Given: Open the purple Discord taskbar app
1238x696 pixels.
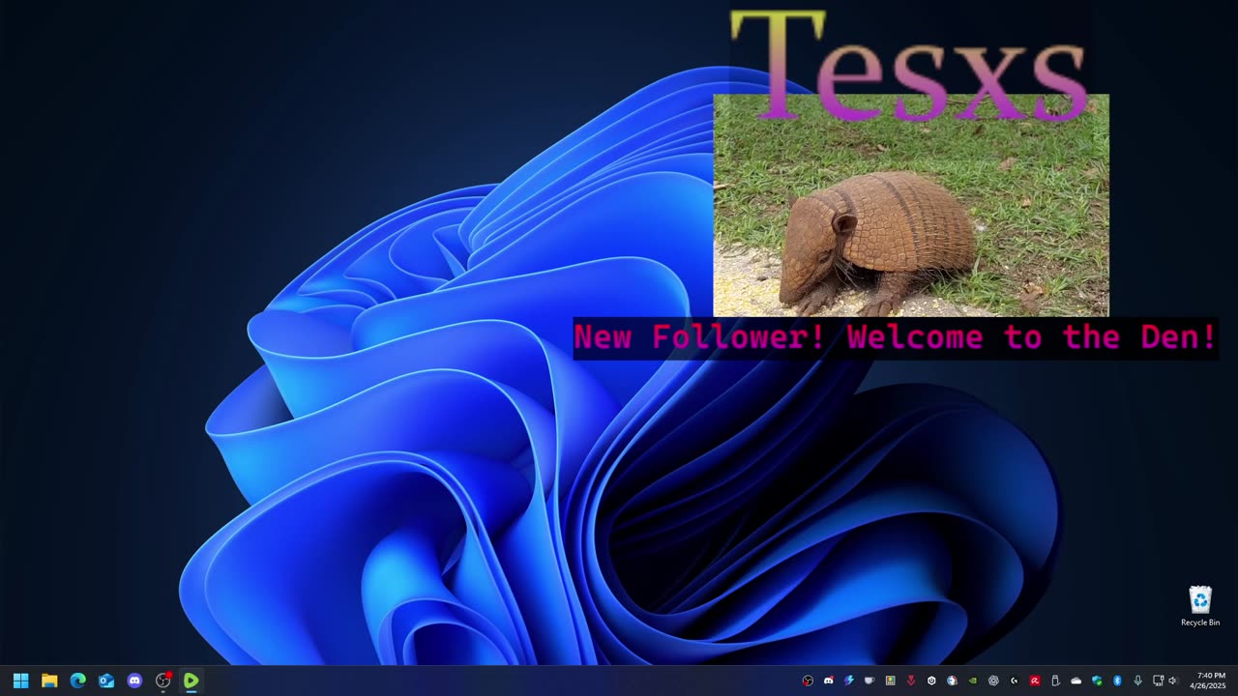Looking at the screenshot, I should click(x=134, y=681).
